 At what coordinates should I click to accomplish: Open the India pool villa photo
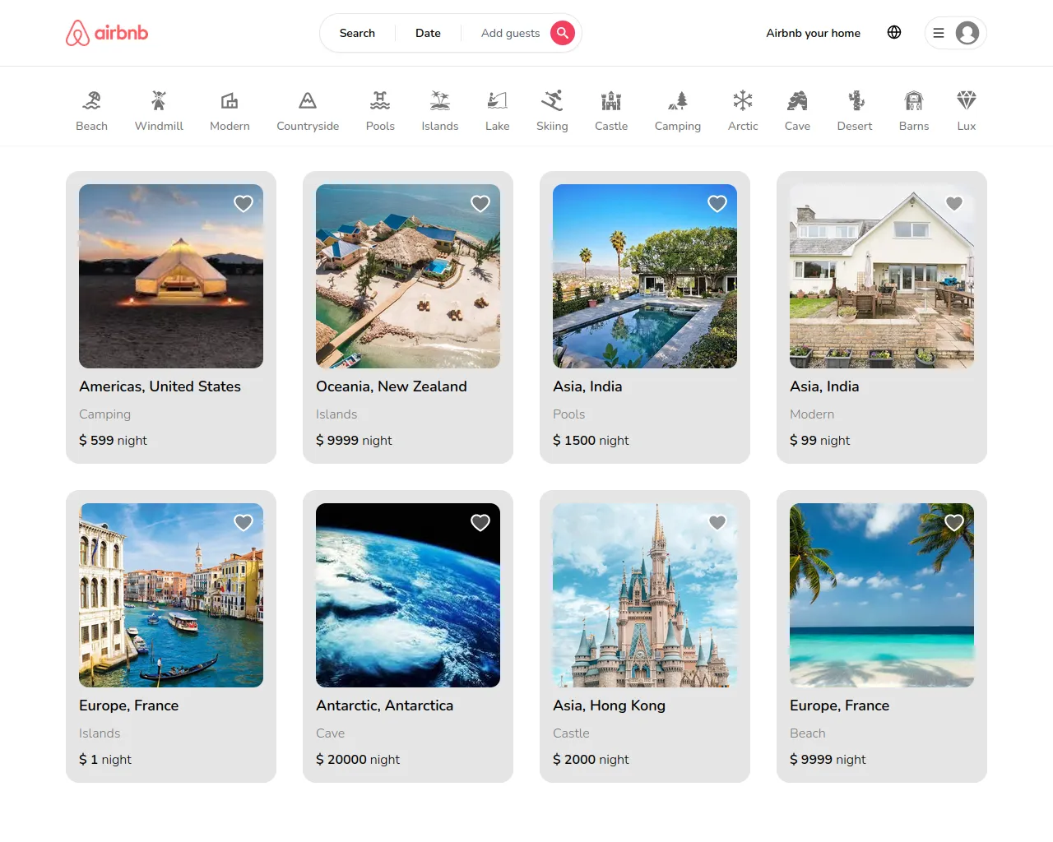tap(645, 276)
